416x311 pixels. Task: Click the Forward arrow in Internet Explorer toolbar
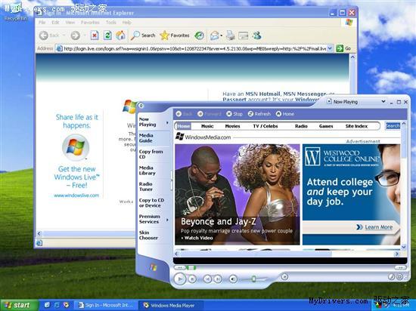pyautogui.click(x=76, y=35)
